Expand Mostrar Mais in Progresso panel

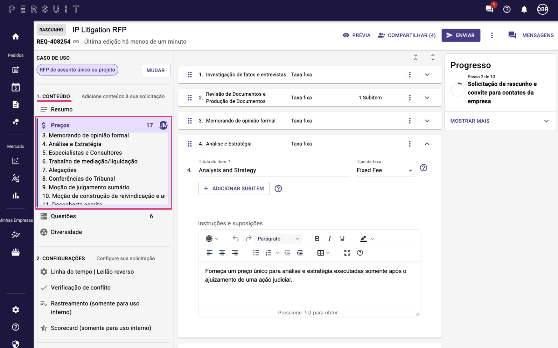[x=500, y=121]
